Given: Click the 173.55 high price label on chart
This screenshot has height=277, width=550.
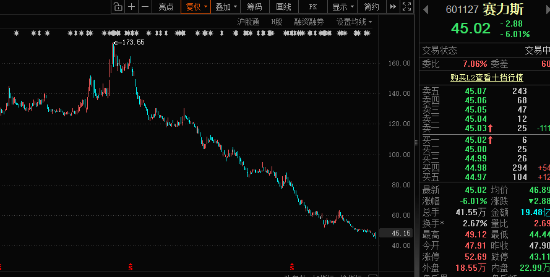Looking at the screenshot, I should click(133, 42).
